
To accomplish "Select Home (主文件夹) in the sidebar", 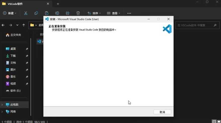I will 14,35.
